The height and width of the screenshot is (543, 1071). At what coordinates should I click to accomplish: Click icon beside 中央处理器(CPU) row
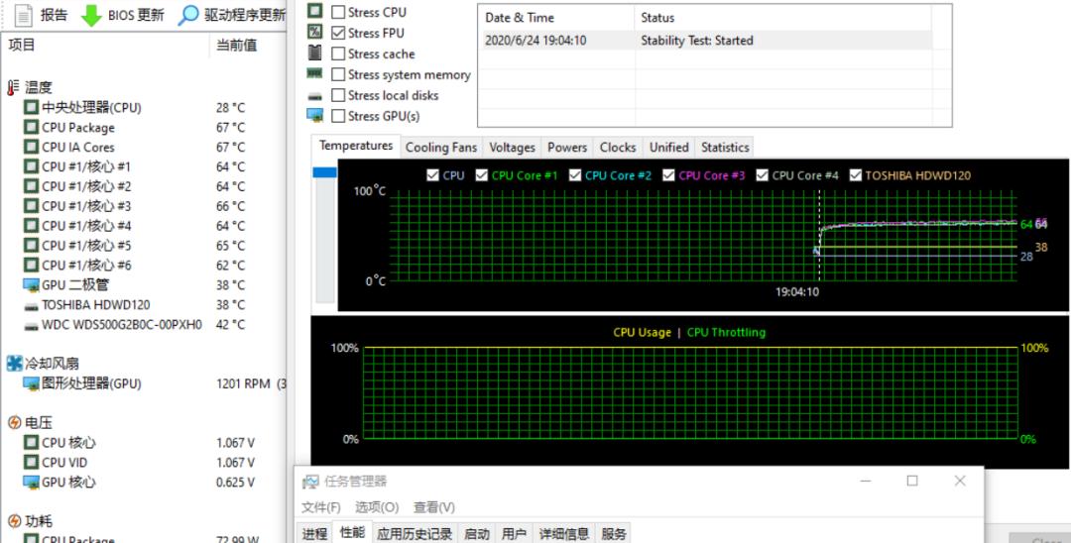pyautogui.click(x=31, y=108)
